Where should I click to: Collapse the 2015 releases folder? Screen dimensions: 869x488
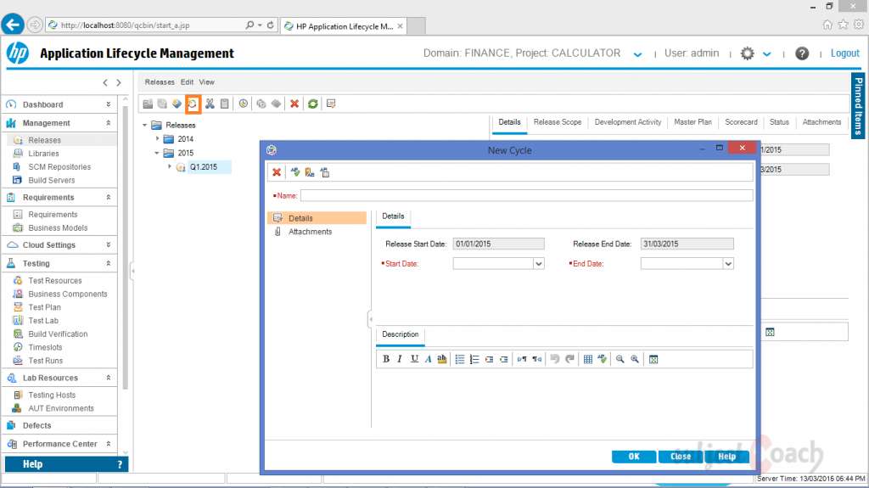[157, 153]
